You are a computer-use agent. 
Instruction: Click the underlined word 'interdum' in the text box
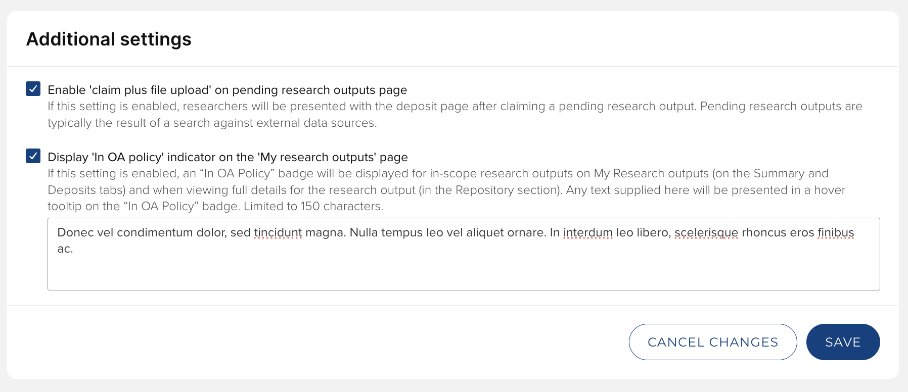pyautogui.click(x=587, y=233)
